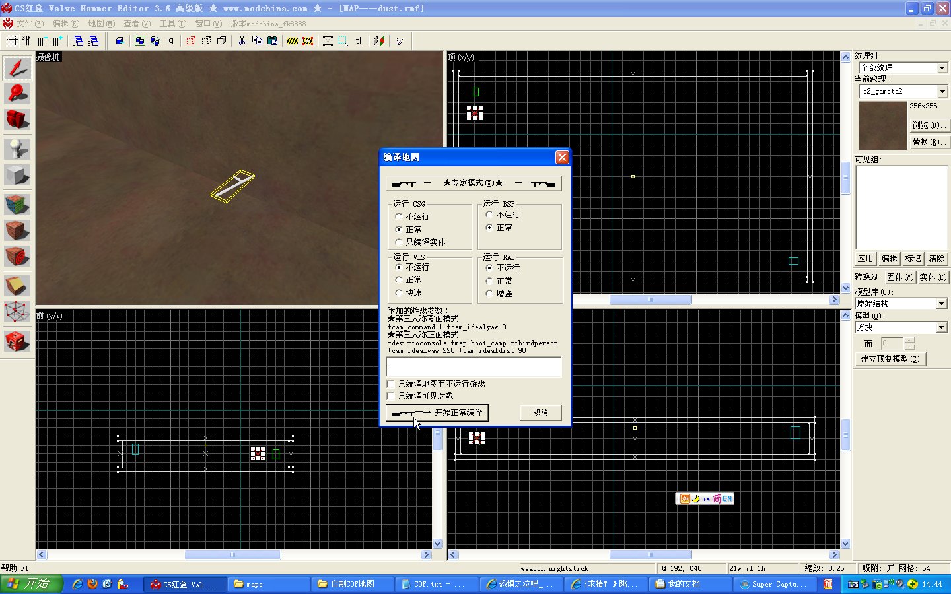Click the larger grid icon
Image resolution: width=951 pixels, height=594 pixels.
(x=56, y=41)
